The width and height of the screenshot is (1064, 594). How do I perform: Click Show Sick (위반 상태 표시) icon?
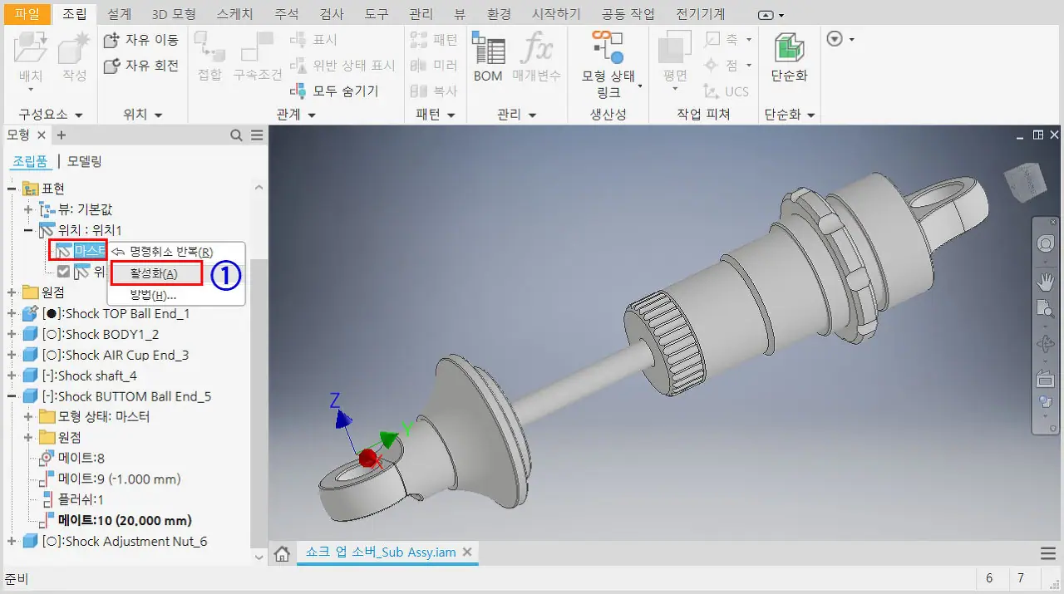coord(298,66)
